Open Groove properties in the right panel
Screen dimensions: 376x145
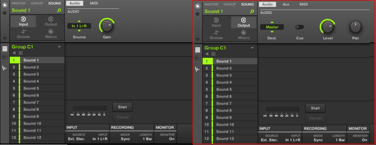point(216,35)
